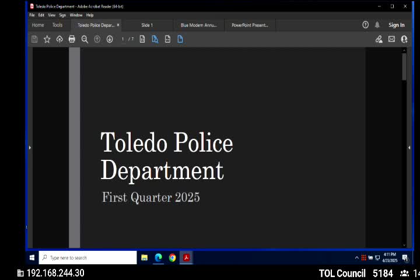This screenshot has width=420, height=280.
Task: Expand the left navigation pane arrow
Action: tap(30, 148)
